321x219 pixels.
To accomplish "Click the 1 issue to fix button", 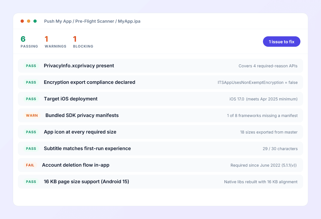I will (281, 41).
